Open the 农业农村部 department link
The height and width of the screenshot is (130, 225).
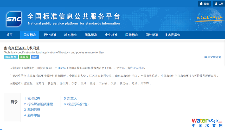(137, 68)
